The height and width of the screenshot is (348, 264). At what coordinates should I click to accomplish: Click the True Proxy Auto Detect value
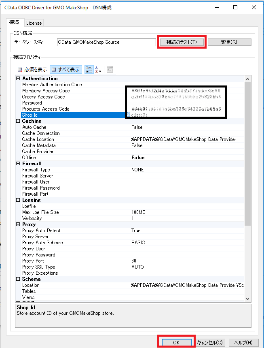coord(136,231)
